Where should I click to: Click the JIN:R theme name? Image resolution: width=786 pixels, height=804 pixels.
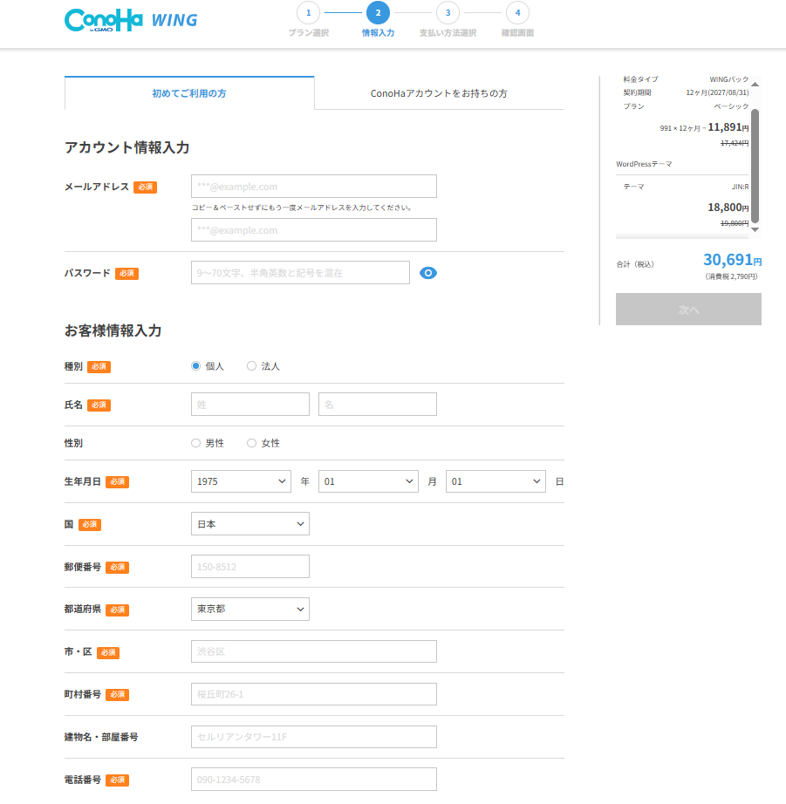[x=740, y=187]
